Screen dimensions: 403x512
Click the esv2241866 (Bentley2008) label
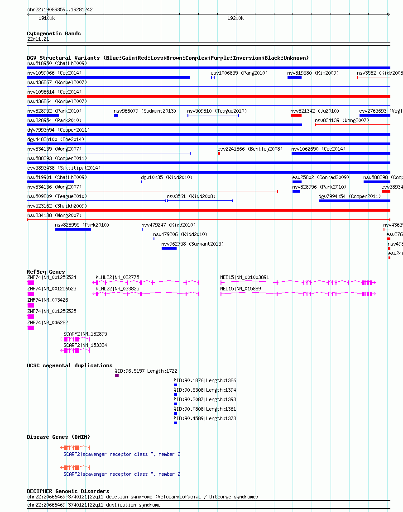(x=250, y=148)
